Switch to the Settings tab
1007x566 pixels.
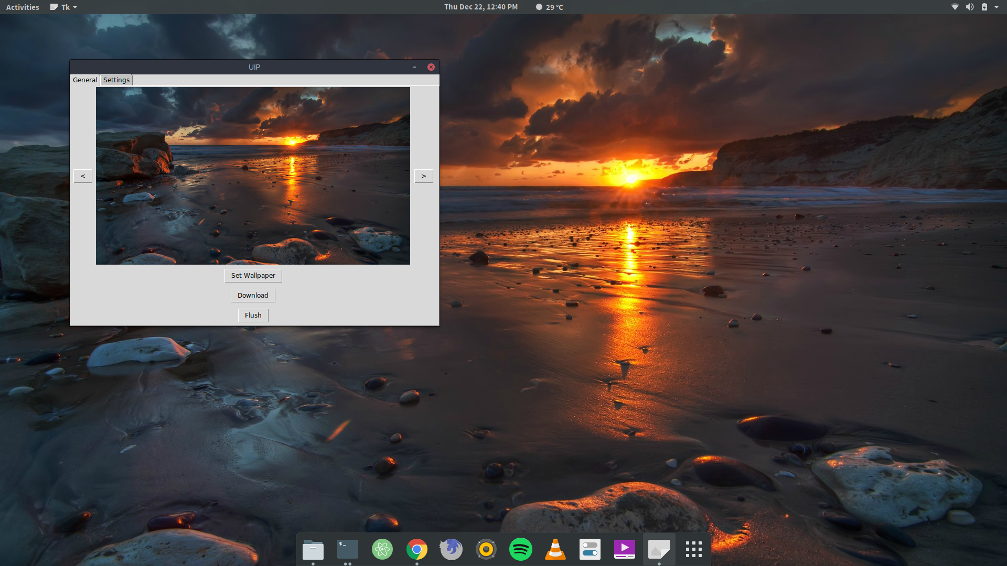tap(116, 80)
